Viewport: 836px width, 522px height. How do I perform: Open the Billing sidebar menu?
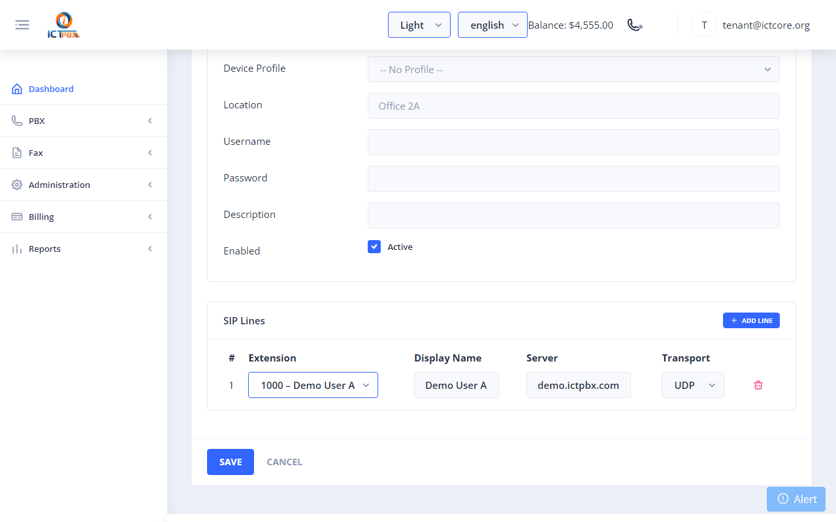pyautogui.click(x=84, y=217)
